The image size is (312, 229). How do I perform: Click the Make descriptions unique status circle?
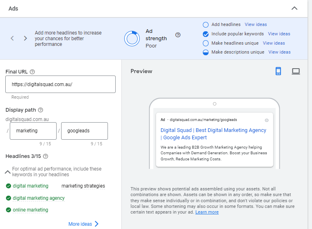point(206,52)
